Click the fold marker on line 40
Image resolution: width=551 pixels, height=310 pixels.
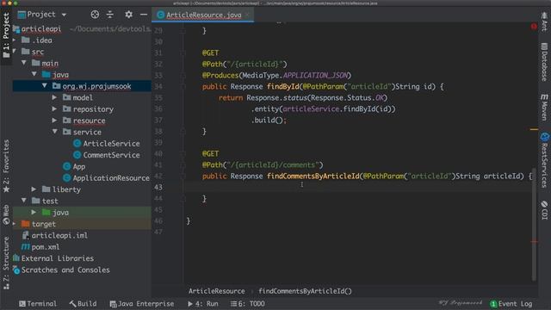coord(183,153)
